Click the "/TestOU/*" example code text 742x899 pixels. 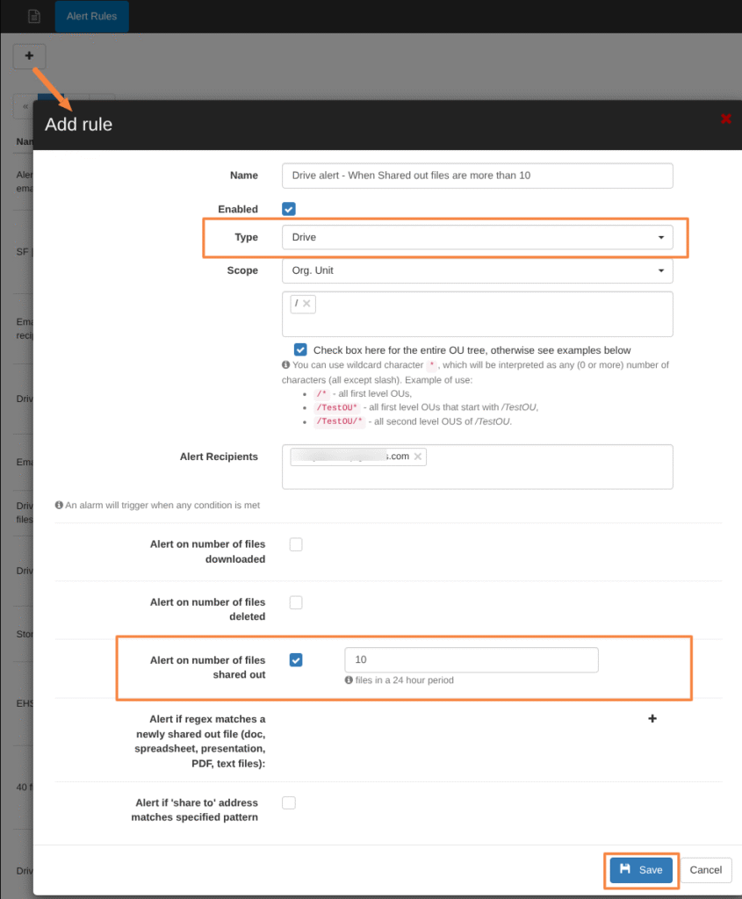pyautogui.click(x=340, y=421)
